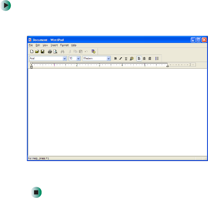Toggle Italic formatting
Screen dimensions: 208x198
(x=121, y=58)
